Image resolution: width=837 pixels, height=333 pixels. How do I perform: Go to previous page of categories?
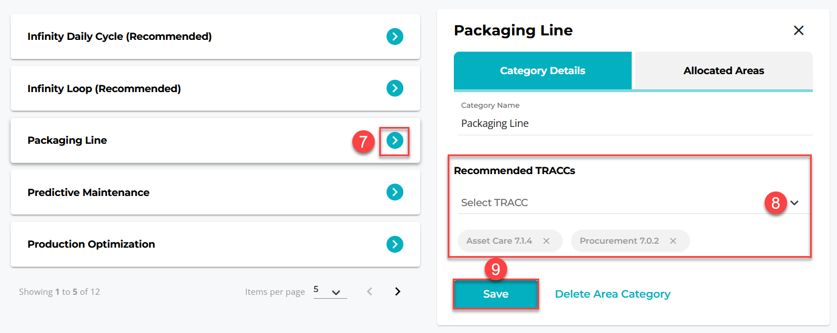369,291
